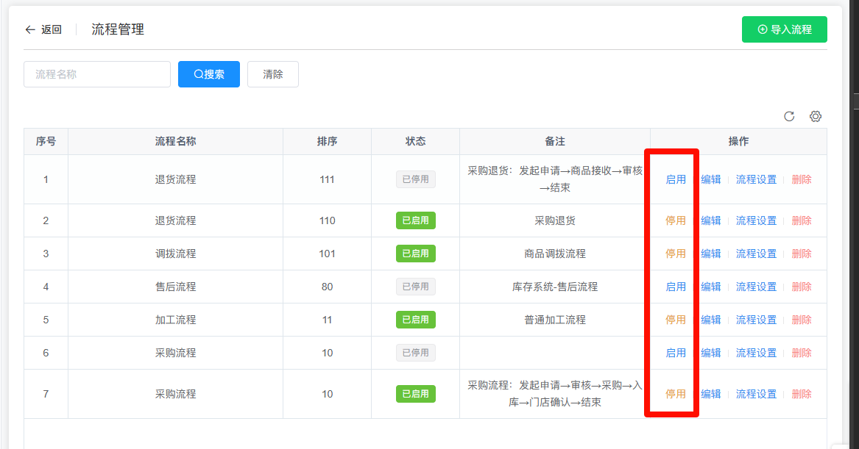Open 流程设置 for row 6 采购流程
Screen dimensions: 859x449
coord(756,353)
